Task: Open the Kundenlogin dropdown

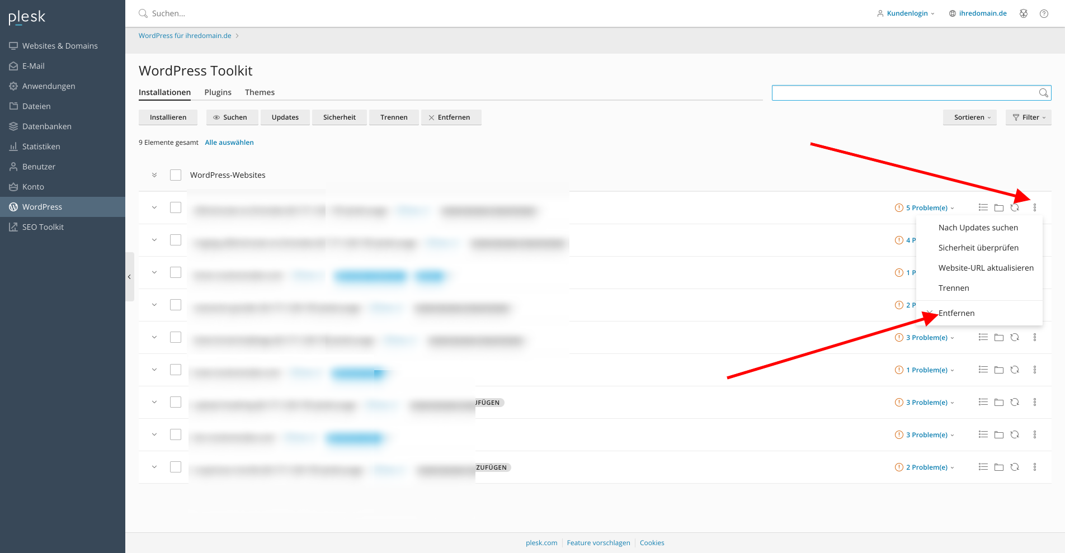Action: point(906,13)
